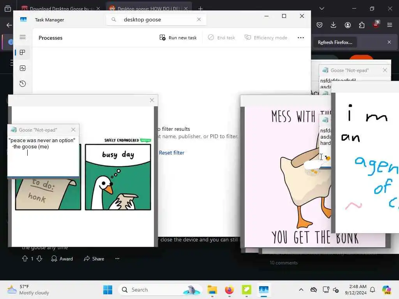Screen dimensions: 399x299
Task: Click the Reset filter link
Action: [x=171, y=153]
